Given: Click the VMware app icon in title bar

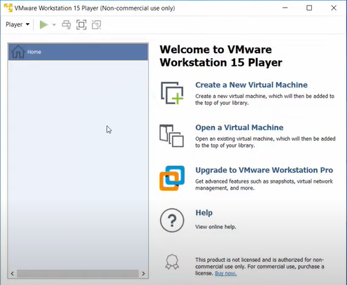Looking at the screenshot, I should 8,8.
